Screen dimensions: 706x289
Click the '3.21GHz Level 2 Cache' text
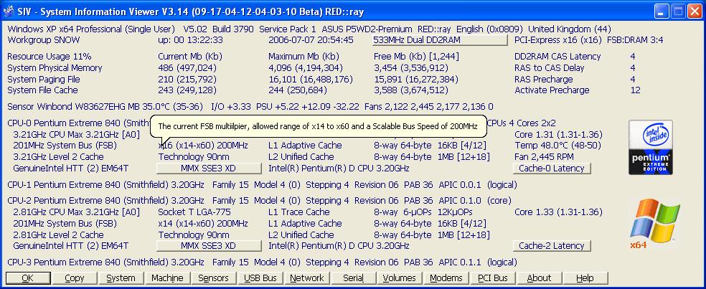[59, 157]
